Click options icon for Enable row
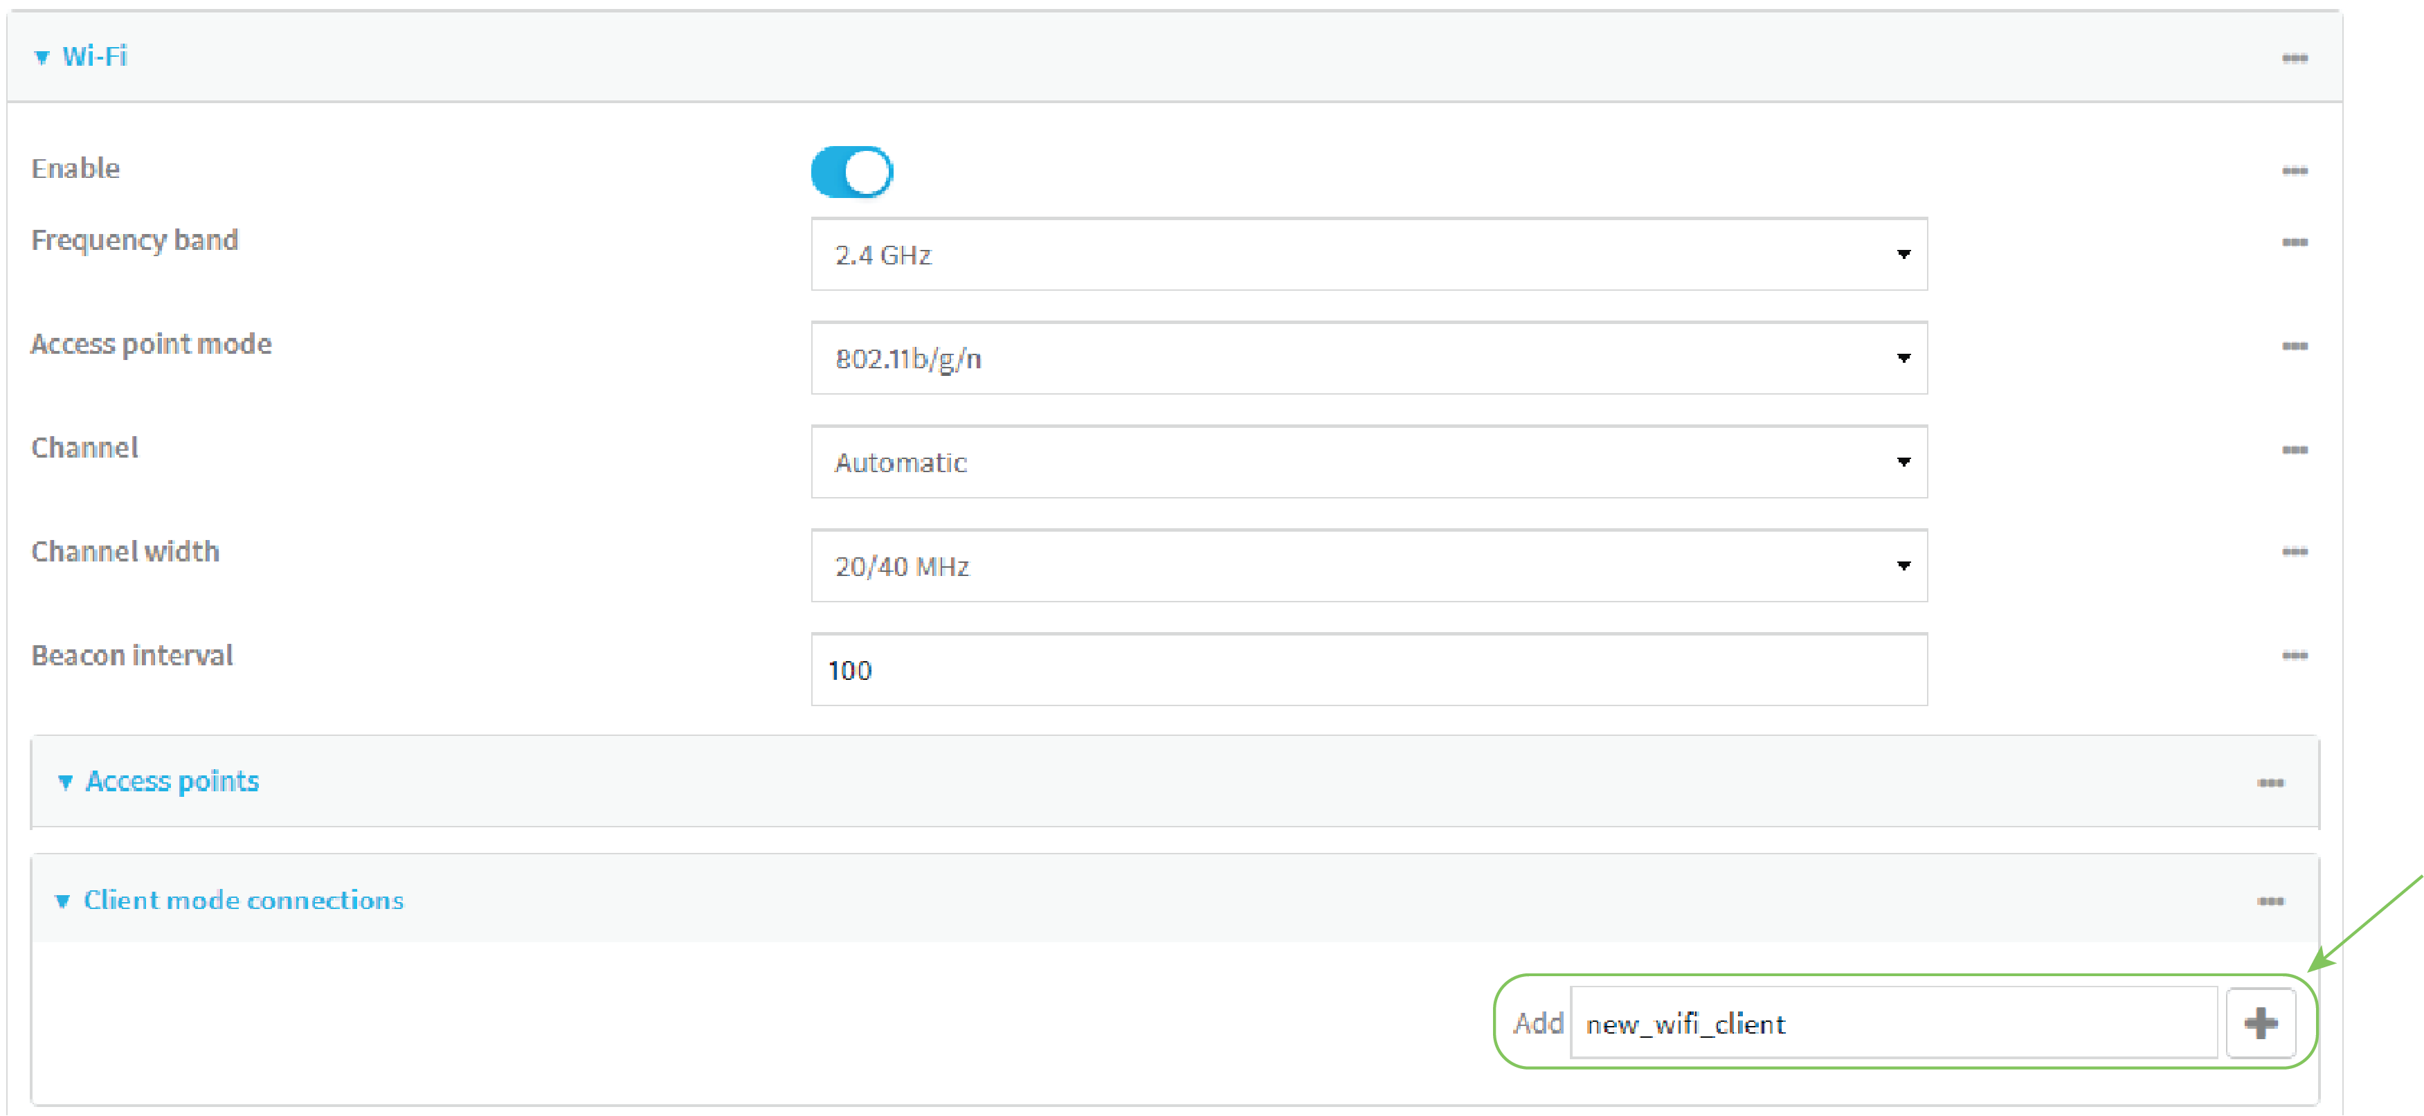 point(2294,170)
